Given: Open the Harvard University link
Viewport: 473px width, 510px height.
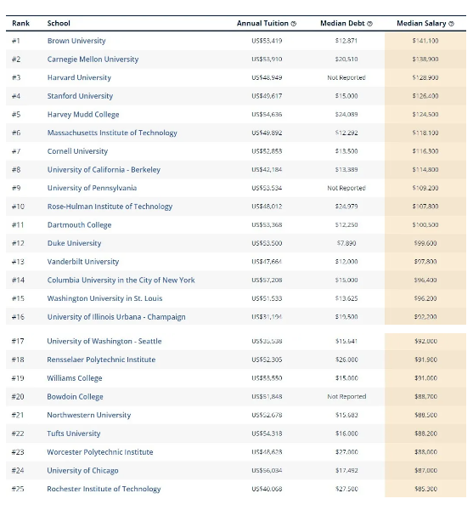Looking at the screenshot, I should click(79, 77).
